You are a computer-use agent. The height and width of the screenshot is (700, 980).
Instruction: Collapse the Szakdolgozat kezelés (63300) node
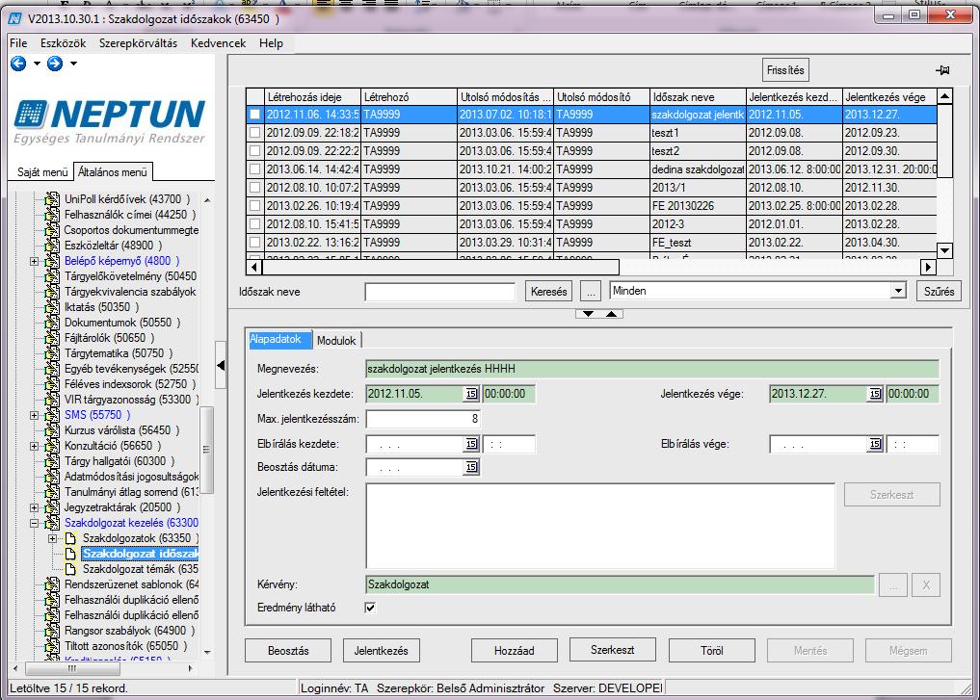click(x=35, y=523)
